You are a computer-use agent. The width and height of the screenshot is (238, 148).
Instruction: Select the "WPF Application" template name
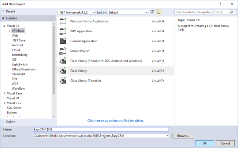[x=81, y=31]
